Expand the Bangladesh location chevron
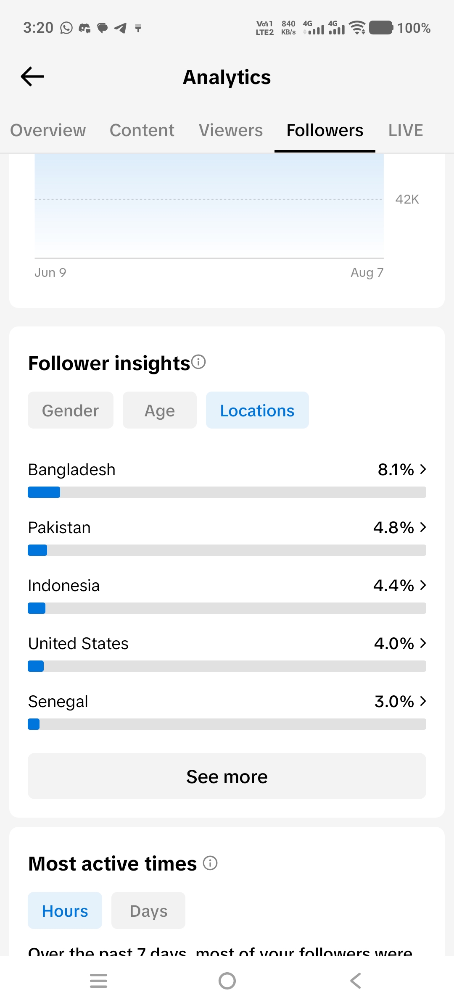Viewport: 454px width, 1005px height. tap(423, 469)
